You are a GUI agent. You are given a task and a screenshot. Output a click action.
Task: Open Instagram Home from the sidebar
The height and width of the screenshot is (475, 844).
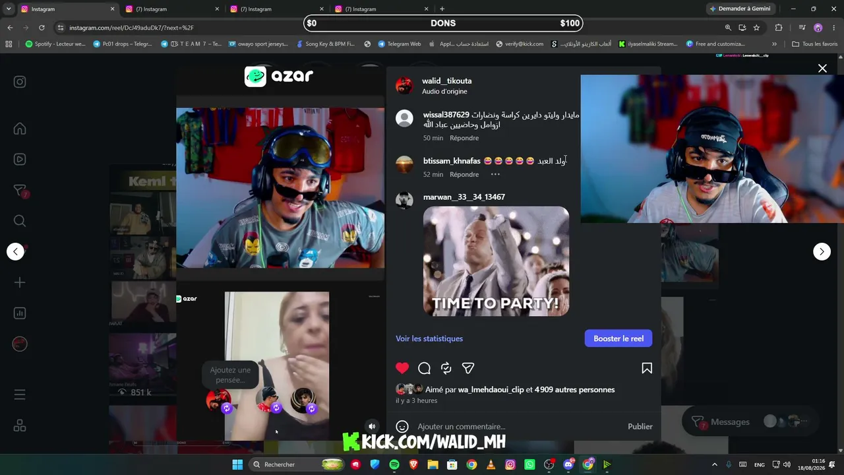[20, 129]
